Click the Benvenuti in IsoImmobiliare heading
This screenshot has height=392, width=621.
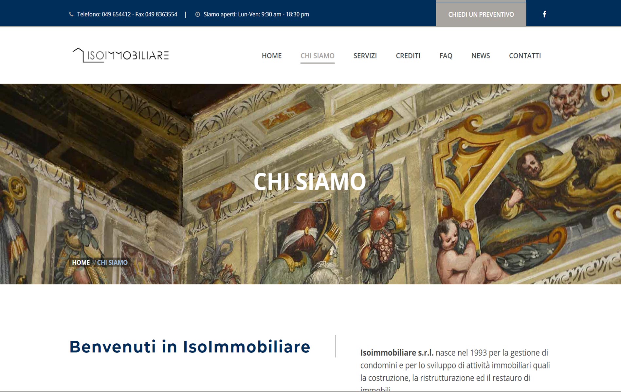(x=190, y=347)
